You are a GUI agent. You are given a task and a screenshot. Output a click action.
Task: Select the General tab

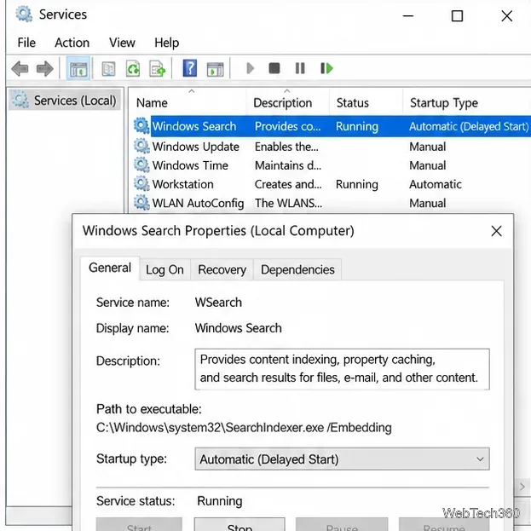(110, 268)
